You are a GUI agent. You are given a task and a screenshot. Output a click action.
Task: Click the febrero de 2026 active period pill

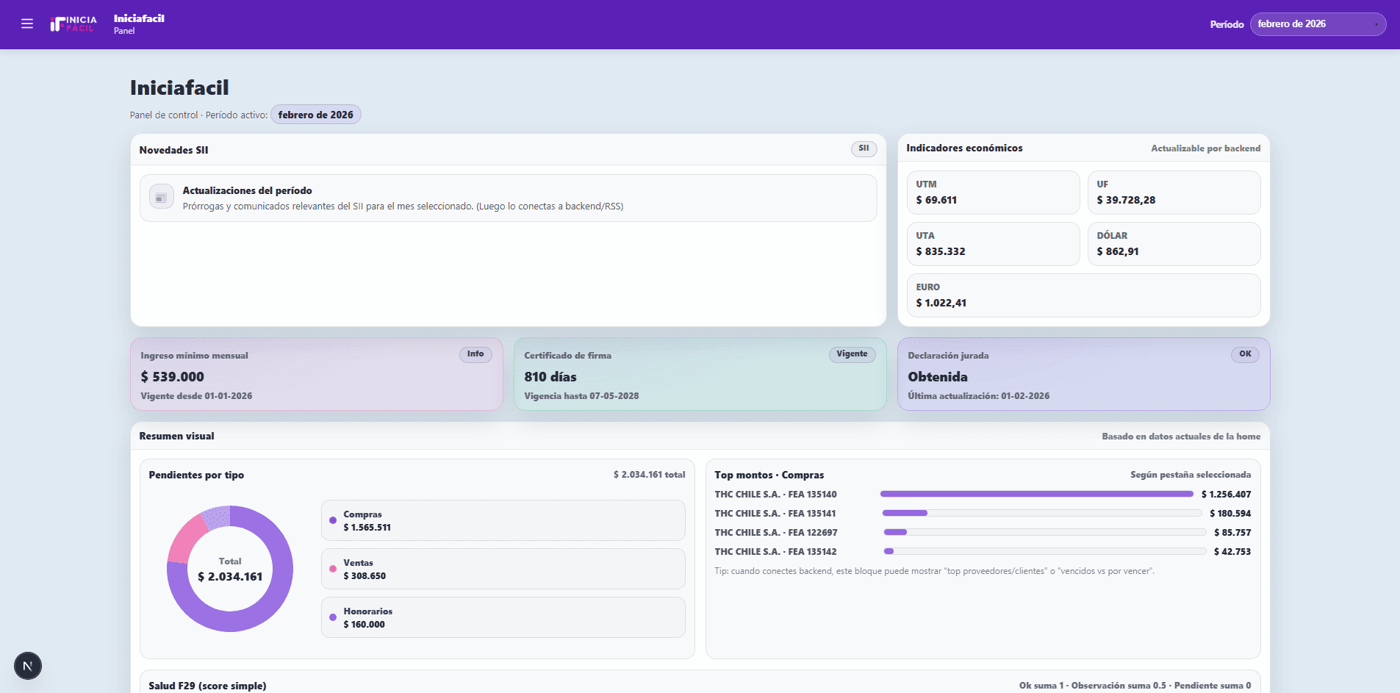(315, 115)
